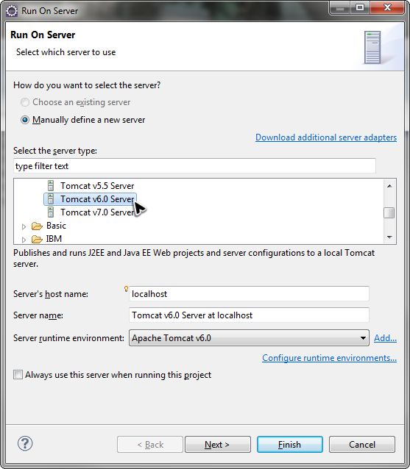Open Download additional server adapters link
Viewport: 410px width, 469px height.
(x=326, y=137)
